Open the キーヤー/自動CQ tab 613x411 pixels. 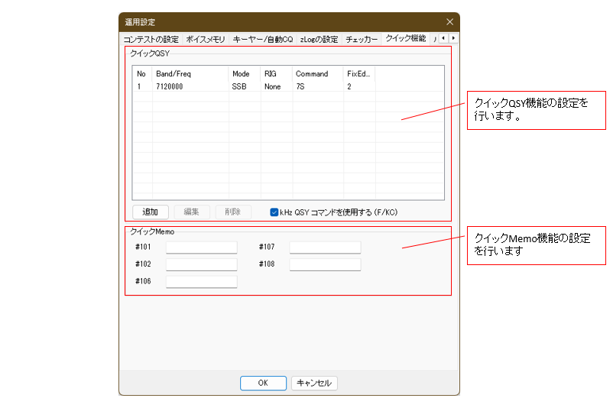[x=263, y=40]
